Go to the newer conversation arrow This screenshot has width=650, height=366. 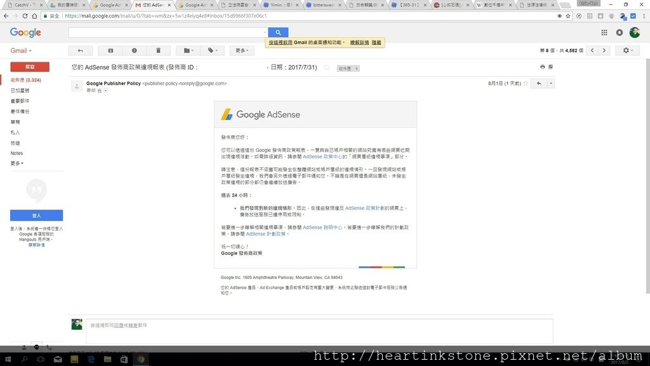(x=592, y=50)
